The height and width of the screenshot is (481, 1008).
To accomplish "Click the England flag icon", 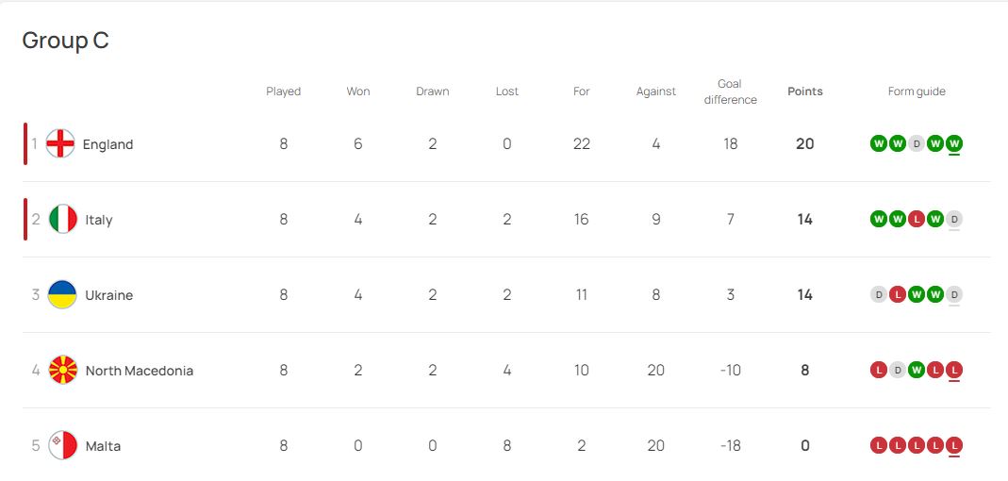I will [x=60, y=143].
